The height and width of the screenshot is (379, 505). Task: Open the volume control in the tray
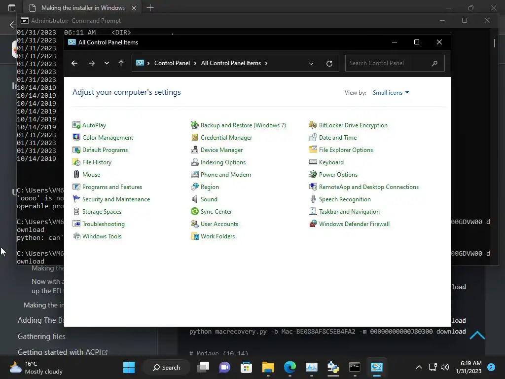(445, 367)
